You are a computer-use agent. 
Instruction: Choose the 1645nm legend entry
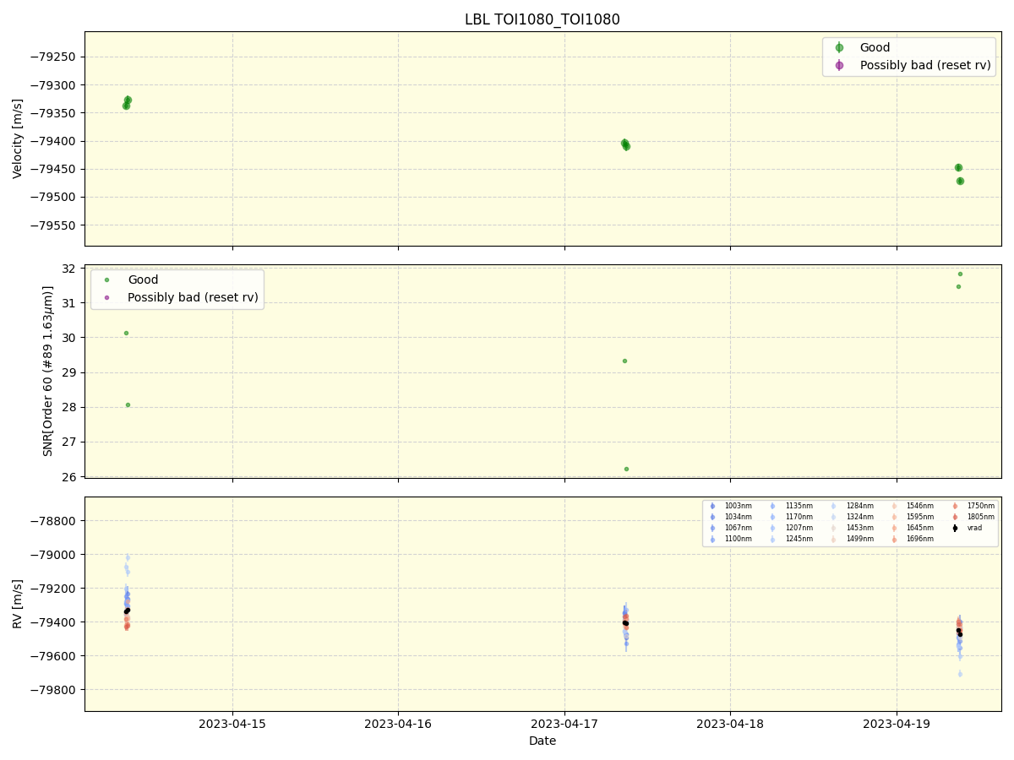pos(913,528)
